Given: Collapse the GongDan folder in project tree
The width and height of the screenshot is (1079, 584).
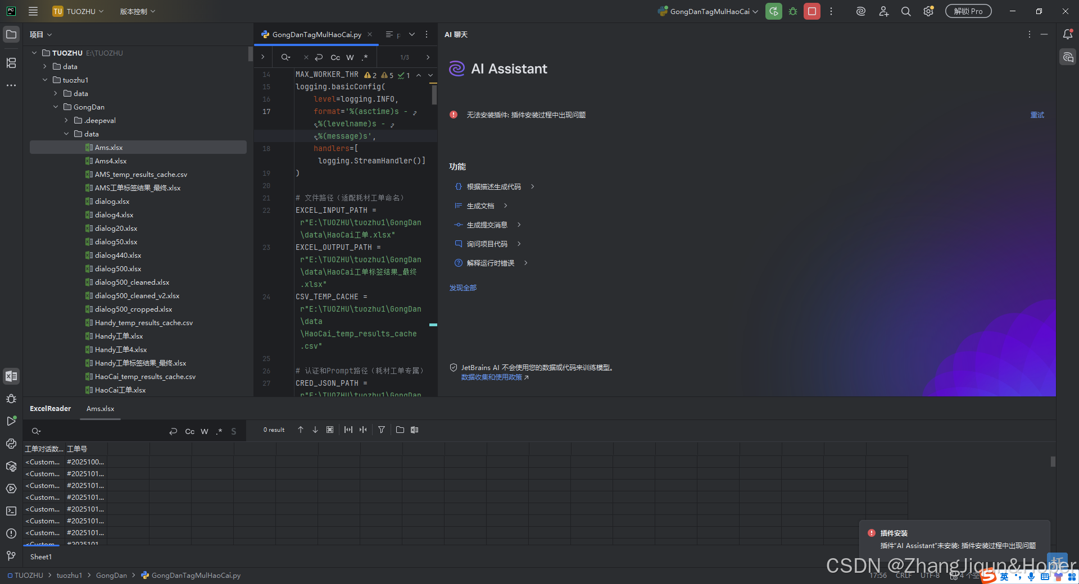Looking at the screenshot, I should [55, 107].
